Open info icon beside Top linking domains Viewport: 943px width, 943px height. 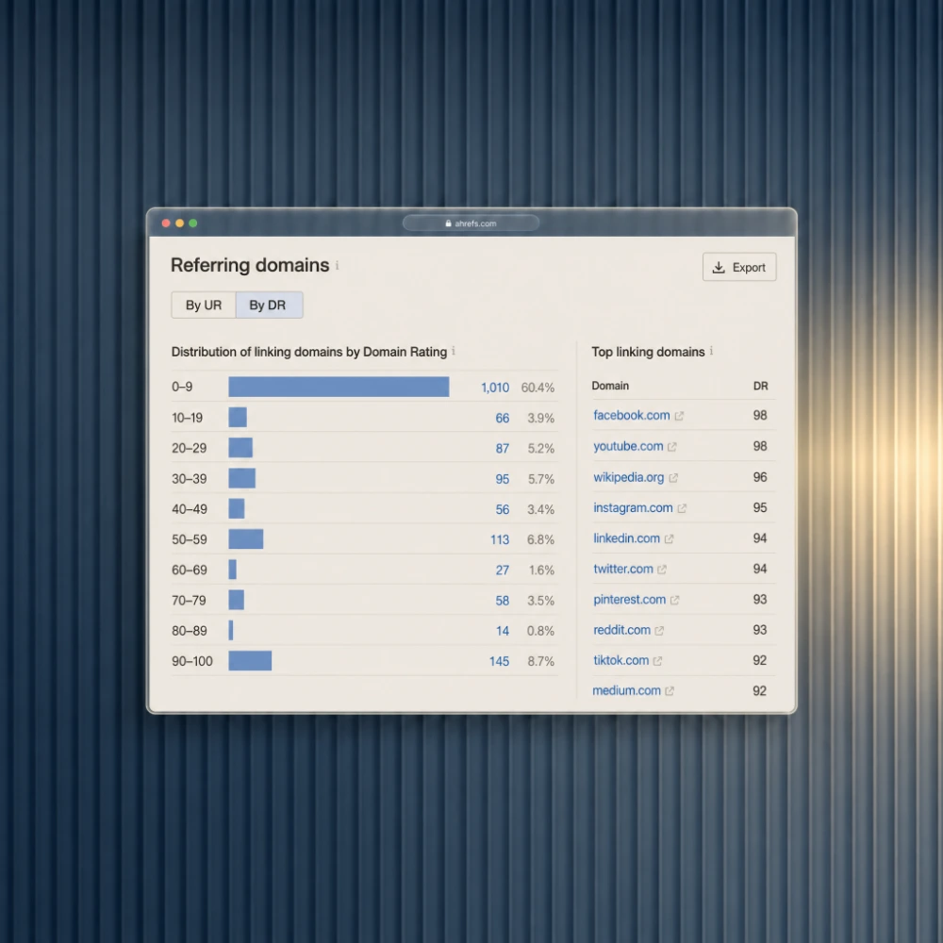pos(711,351)
